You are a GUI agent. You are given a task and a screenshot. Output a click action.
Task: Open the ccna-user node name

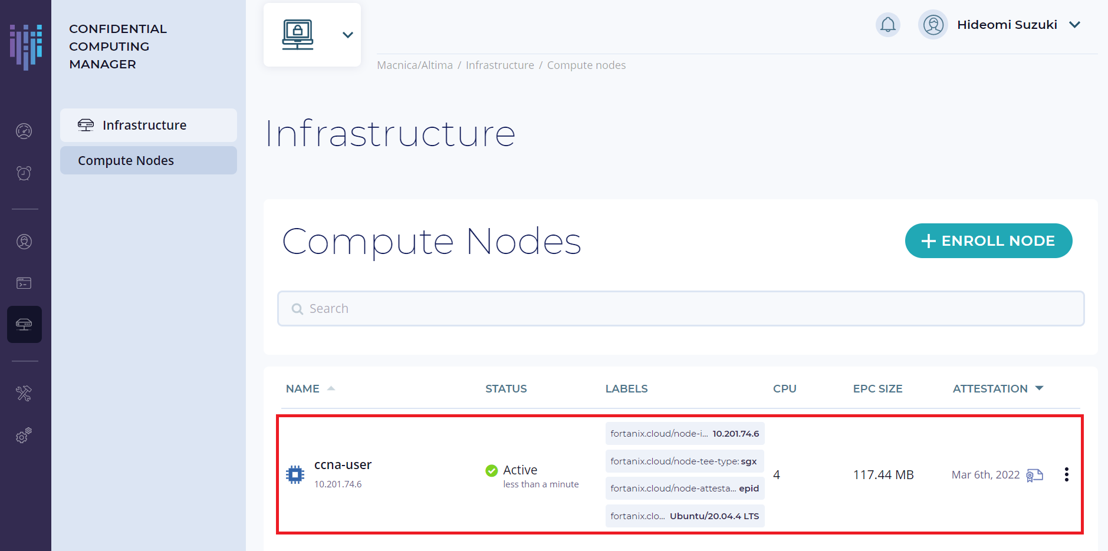coord(343,465)
